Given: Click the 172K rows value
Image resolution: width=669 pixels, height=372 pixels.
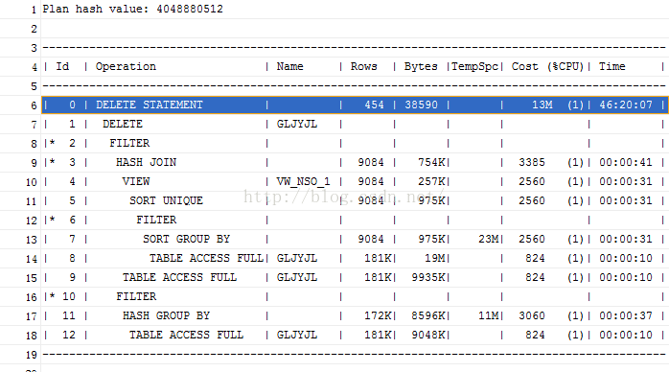Looking at the screenshot, I should 378,316.
